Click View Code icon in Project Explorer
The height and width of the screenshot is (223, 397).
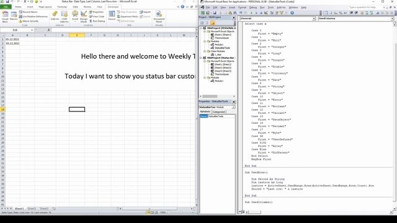pos(202,23)
